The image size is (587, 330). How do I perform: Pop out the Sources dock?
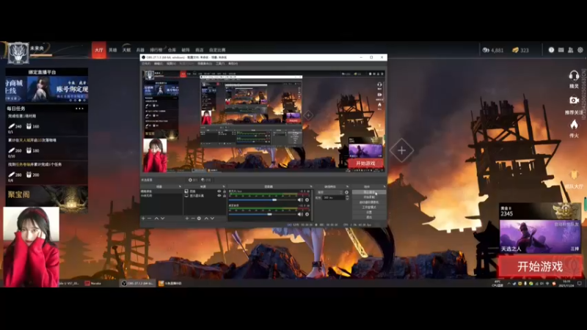click(x=224, y=186)
